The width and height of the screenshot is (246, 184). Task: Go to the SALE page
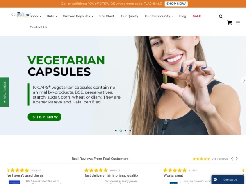[x=197, y=16]
